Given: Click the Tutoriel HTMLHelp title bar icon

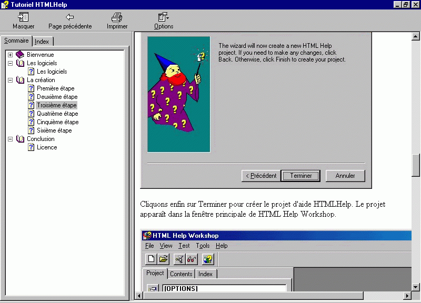Looking at the screenshot, I should point(5,5).
